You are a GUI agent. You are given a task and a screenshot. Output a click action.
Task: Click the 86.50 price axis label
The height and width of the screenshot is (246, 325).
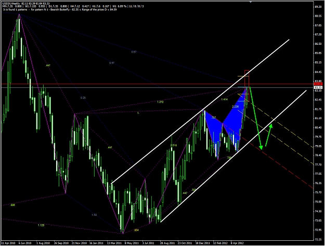click(318, 44)
